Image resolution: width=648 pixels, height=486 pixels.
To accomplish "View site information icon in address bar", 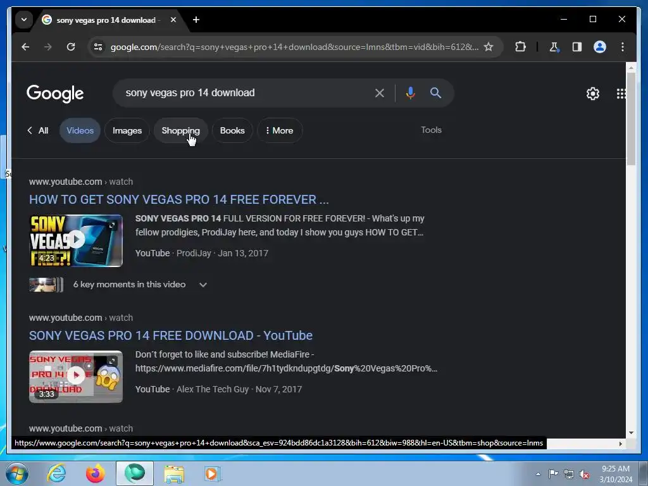I will [98, 47].
